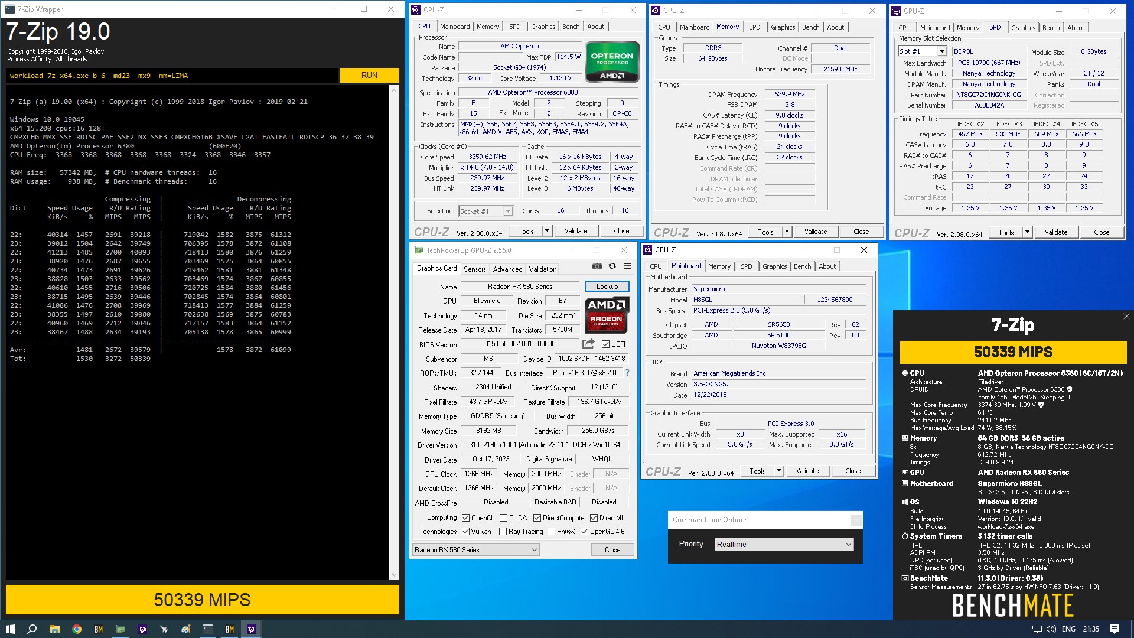Click the Bus Interface question mark icon

coord(627,373)
